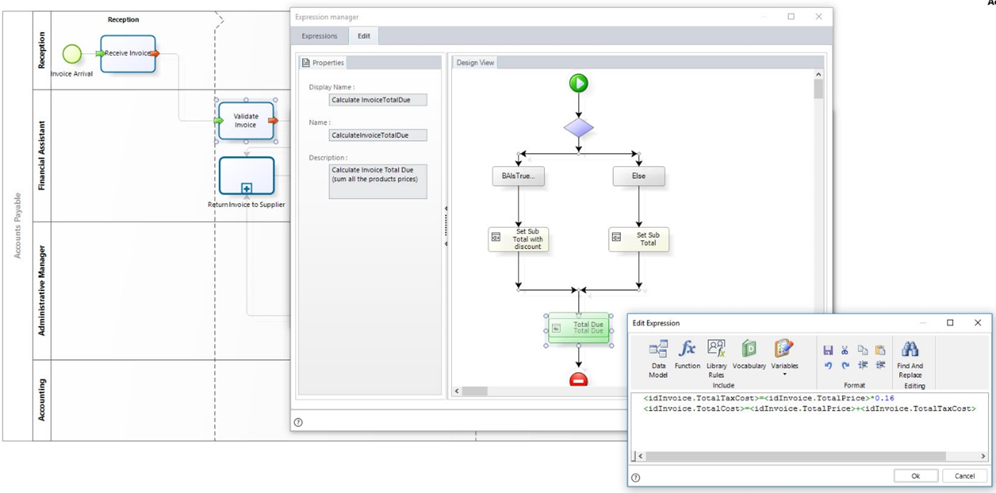Select the purple decision diamond
This screenshot has height=493, width=996.
tap(579, 128)
